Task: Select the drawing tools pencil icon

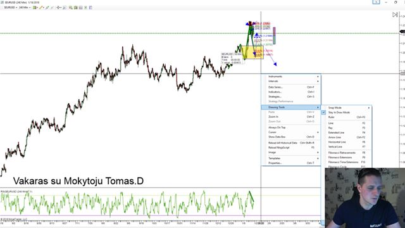Action: tap(41, 8)
